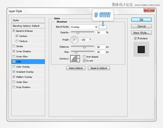Click Reset to Default button
Image resolution: width=163 pixels, height=128 pixels.
pyautogui.click(x=99, y=68)
